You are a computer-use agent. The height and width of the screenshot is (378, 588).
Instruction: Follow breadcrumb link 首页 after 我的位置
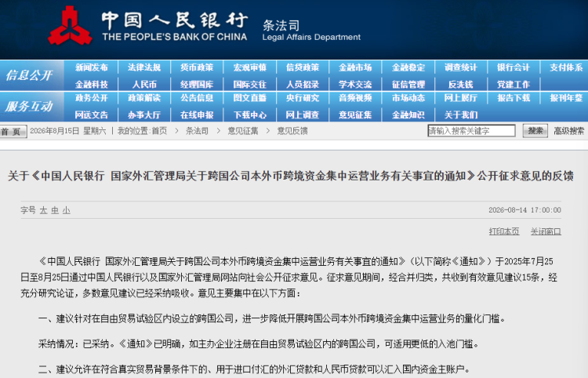click(x=159, y=131)
